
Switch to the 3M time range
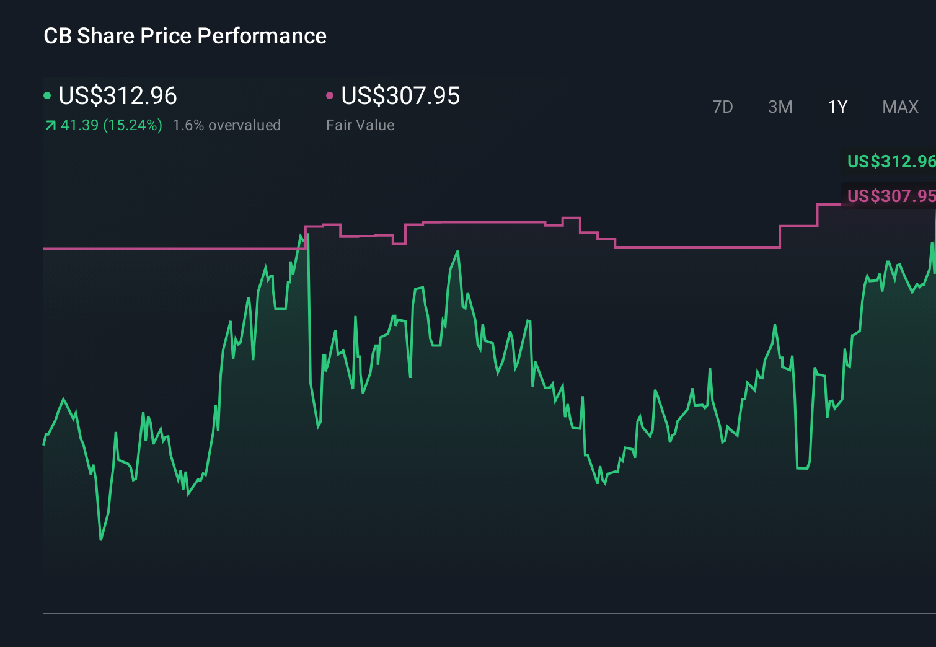pos(779,107)
